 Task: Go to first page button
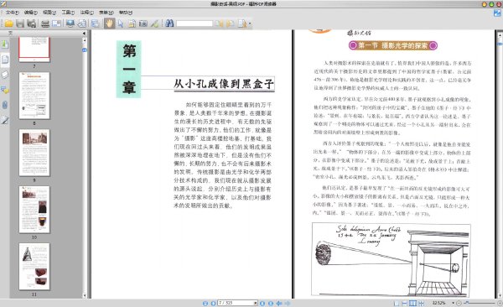[x=205, y=303]
